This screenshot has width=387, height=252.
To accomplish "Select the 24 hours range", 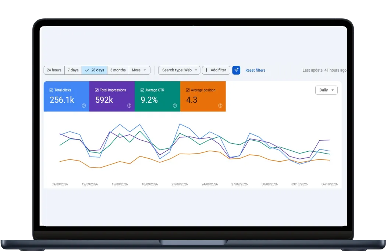I will (54, 70).
